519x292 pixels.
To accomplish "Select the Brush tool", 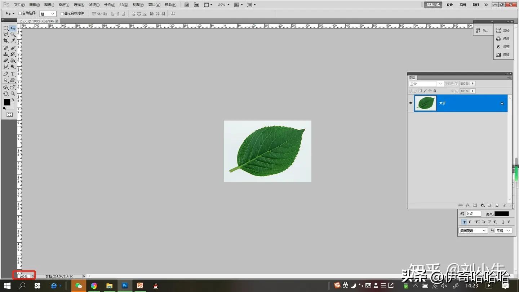I will [13, 47].
